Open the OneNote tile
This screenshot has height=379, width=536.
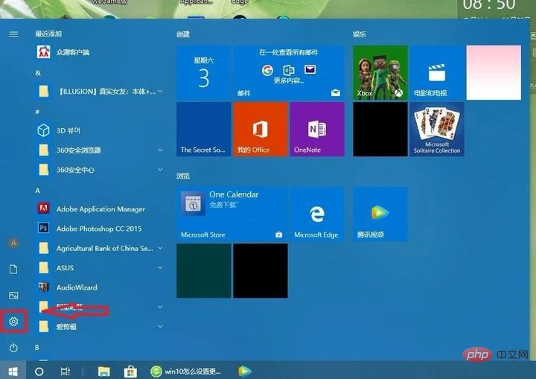317,130
